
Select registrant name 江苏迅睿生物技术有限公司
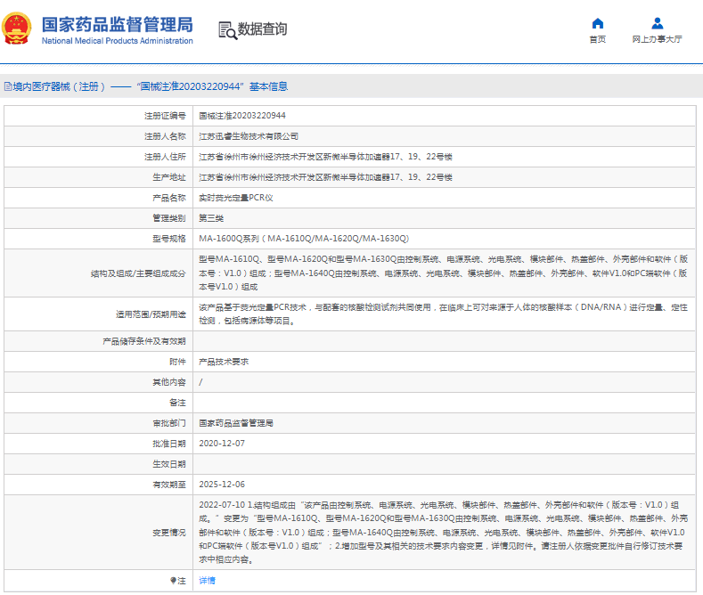[x=249, y=136]
